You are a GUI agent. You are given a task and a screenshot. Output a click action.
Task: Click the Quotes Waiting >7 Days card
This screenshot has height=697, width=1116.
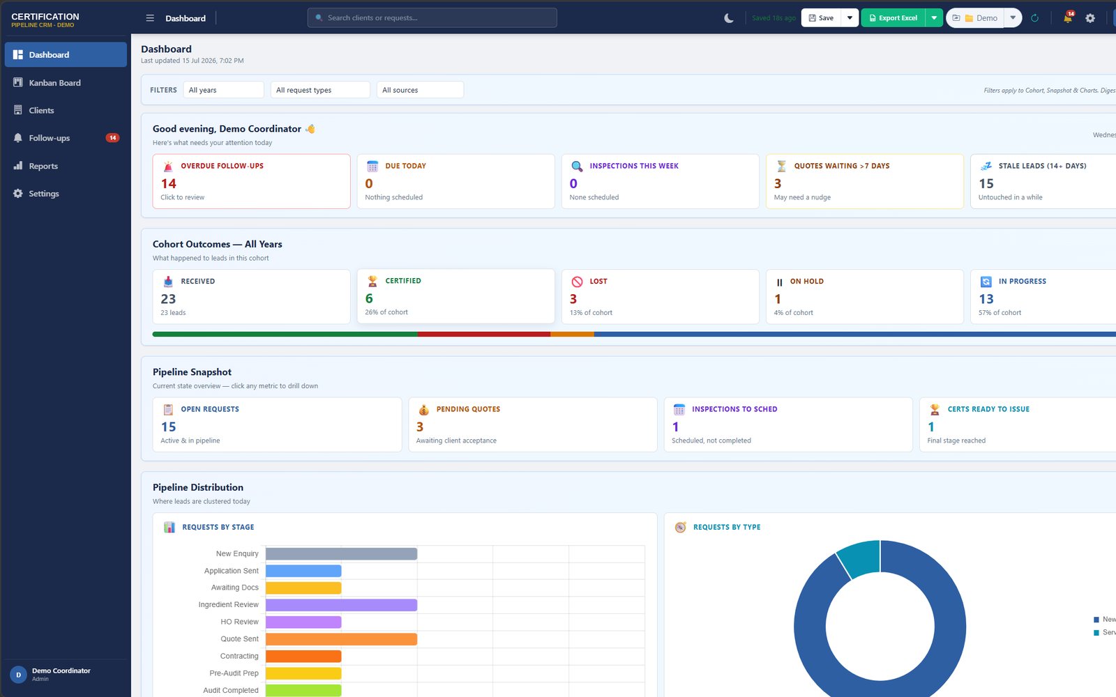coord(864,181)
